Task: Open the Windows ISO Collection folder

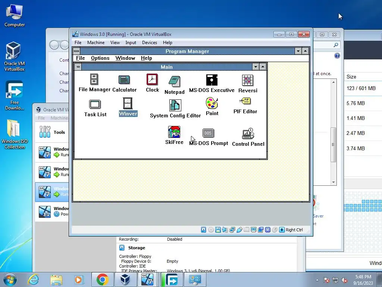Action: 14,134
